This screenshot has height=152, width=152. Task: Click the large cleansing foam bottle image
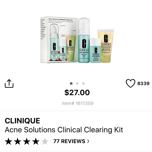84,40
